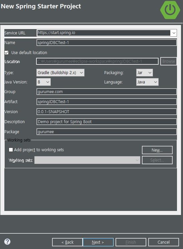Click the Language: label
Screen dimensions: 183x249
click(113, 82)
